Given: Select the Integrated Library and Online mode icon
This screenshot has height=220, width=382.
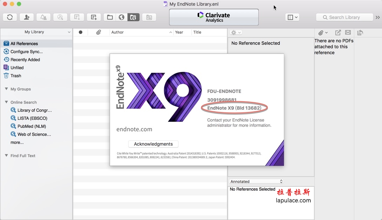Looking at the screenshot, I should tap(133, 17).
